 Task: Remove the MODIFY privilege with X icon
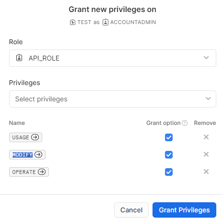206,154
